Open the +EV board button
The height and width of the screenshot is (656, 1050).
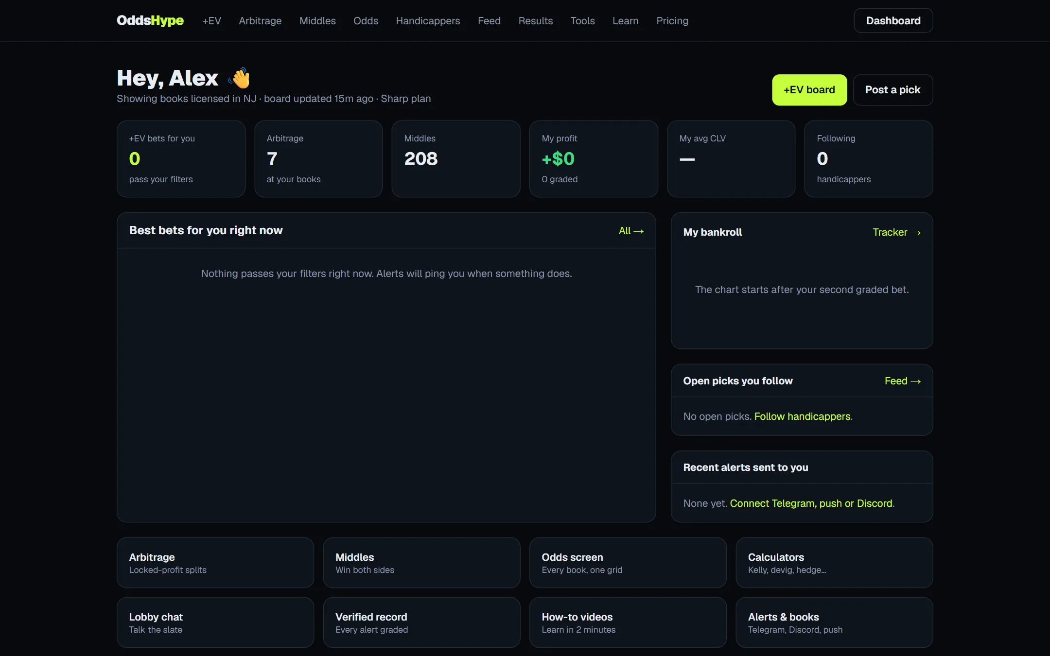point(809,90)
